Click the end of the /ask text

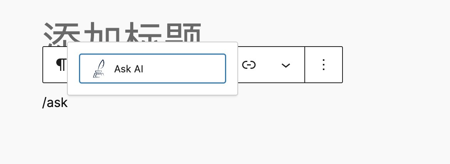coord(68,103)
